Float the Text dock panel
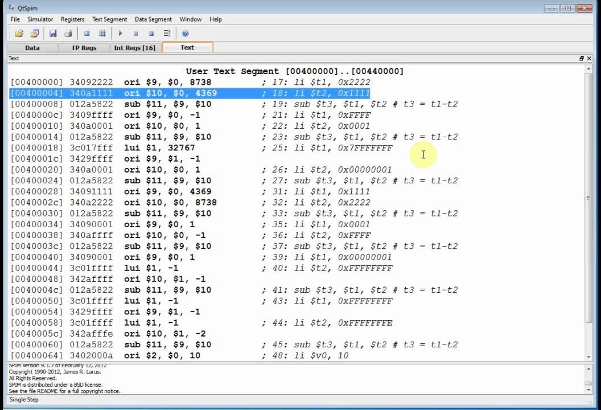 point(582,58)
